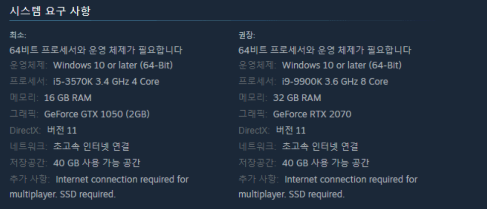Click the '네트워크:' label in the 권장 section

click(258, 146)
